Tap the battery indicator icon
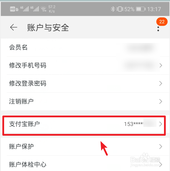Screen dimensions: 170x171 click(x=141, y=9)
